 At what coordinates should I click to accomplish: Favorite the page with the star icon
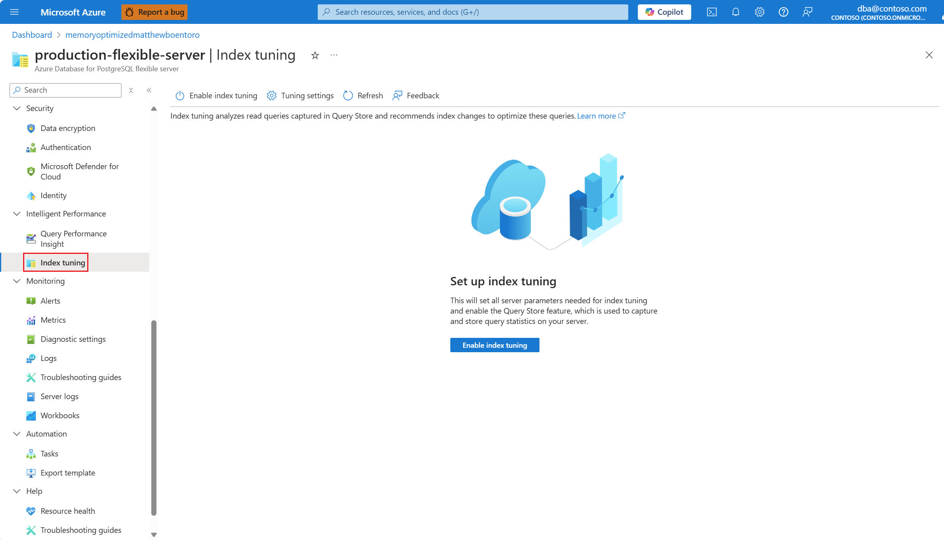(x=315, y=55)
